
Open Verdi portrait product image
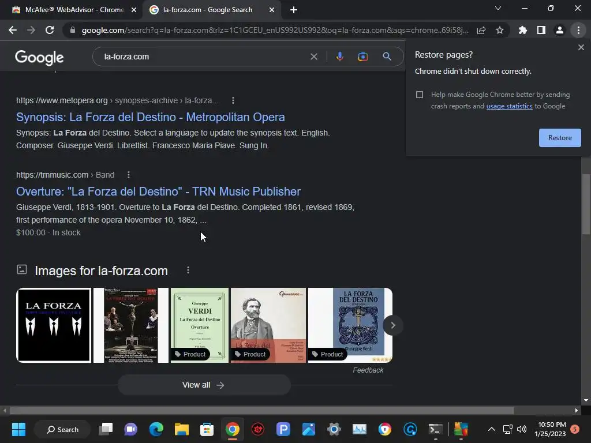click(268, 325)
